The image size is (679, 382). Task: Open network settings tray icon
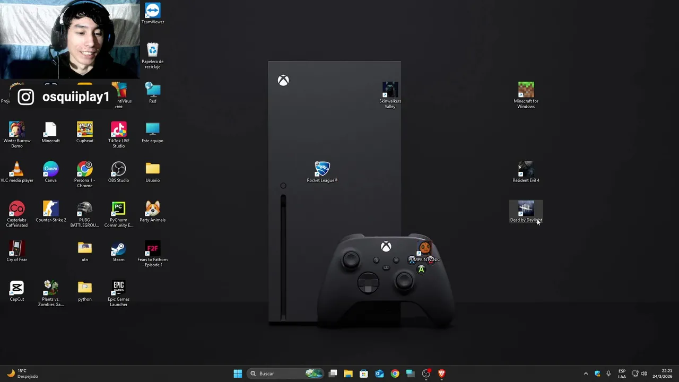click(x=635, y=374)
